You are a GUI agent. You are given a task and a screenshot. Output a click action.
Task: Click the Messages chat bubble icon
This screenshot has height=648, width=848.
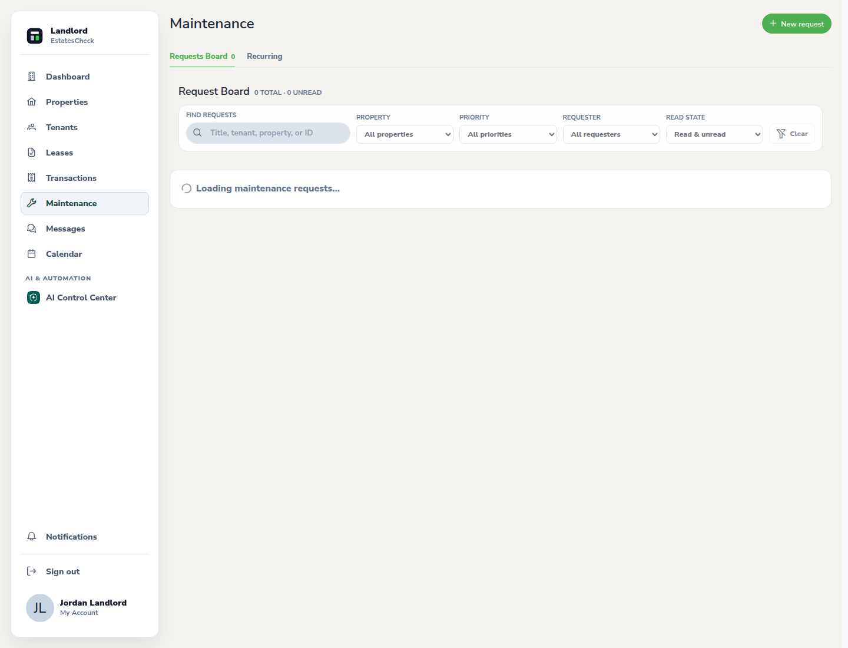point(32,229)
